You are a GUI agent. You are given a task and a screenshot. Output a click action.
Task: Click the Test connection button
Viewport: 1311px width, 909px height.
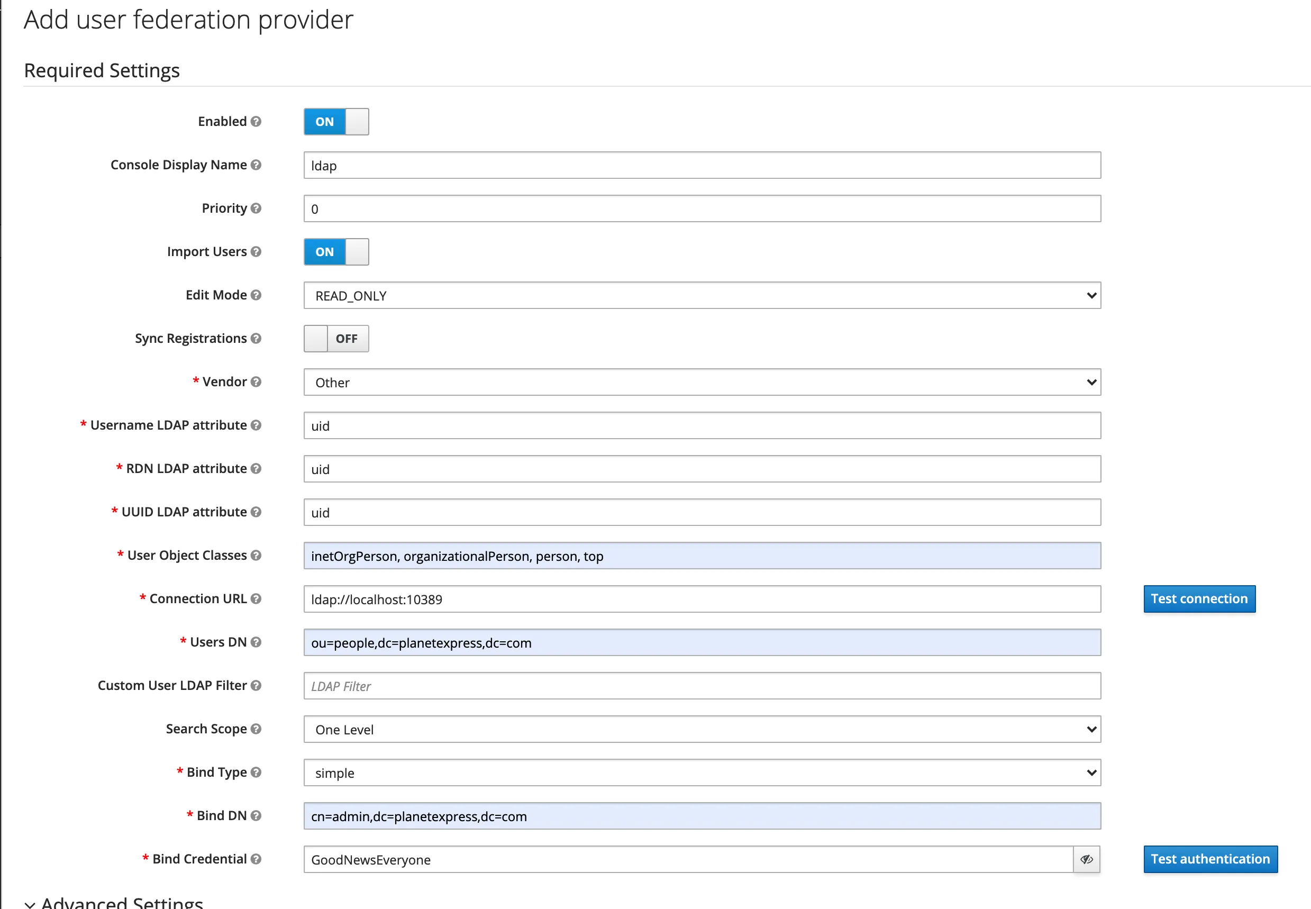coord(1199,599)
